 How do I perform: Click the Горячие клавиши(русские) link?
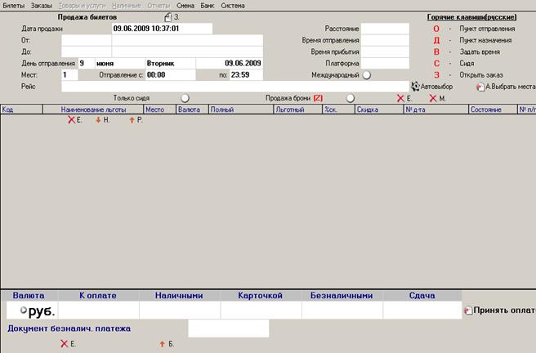coord(471,17)
